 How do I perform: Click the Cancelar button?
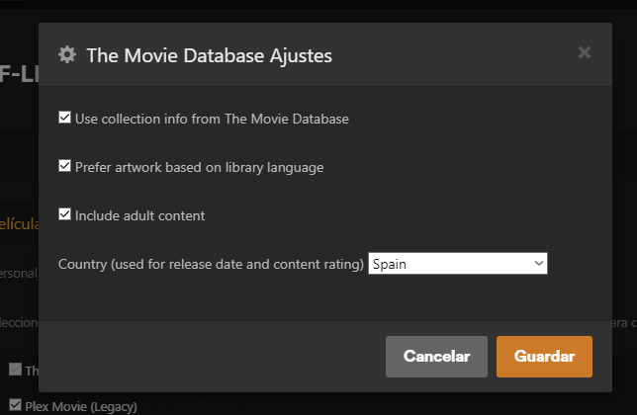(436, 356)
